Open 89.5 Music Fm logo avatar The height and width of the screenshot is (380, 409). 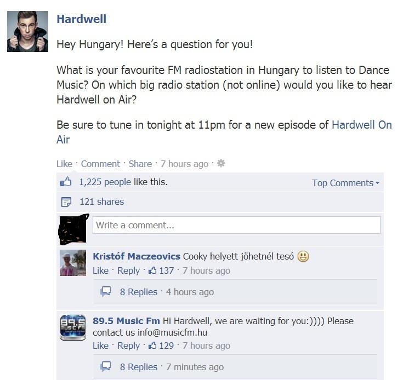[73, 327]
